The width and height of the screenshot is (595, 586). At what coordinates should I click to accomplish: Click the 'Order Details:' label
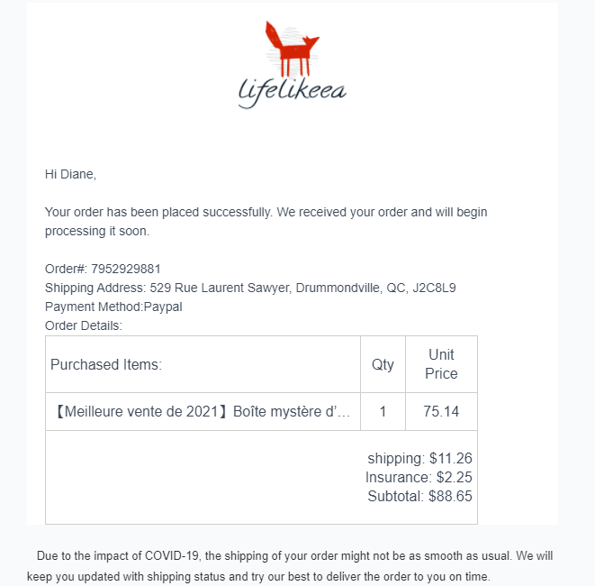click(x=83, y=325)
